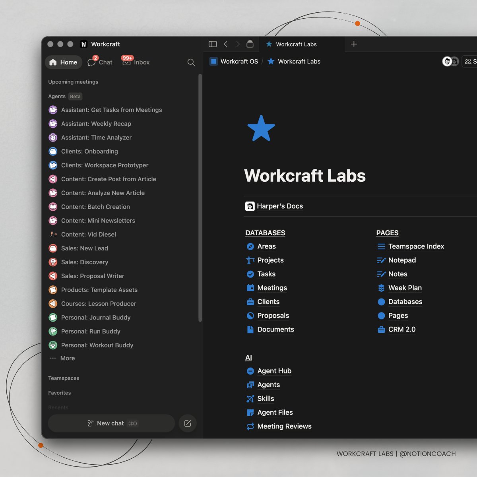Open the Chat tab

point(100,62)
